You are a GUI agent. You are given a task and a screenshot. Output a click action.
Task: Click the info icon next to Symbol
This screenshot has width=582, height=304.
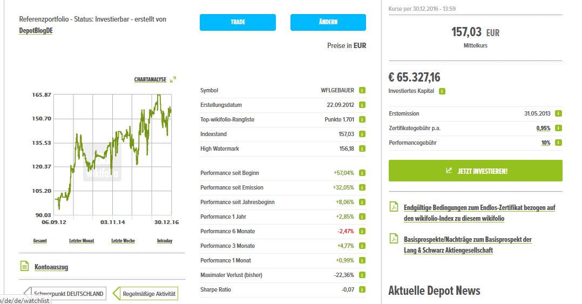362,90
